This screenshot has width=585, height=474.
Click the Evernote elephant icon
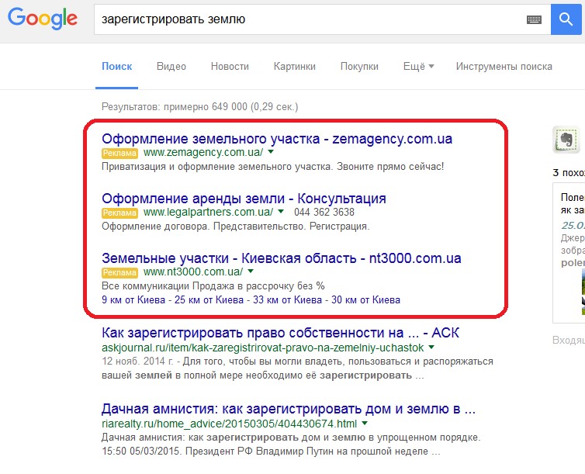[x=566, y=140]
